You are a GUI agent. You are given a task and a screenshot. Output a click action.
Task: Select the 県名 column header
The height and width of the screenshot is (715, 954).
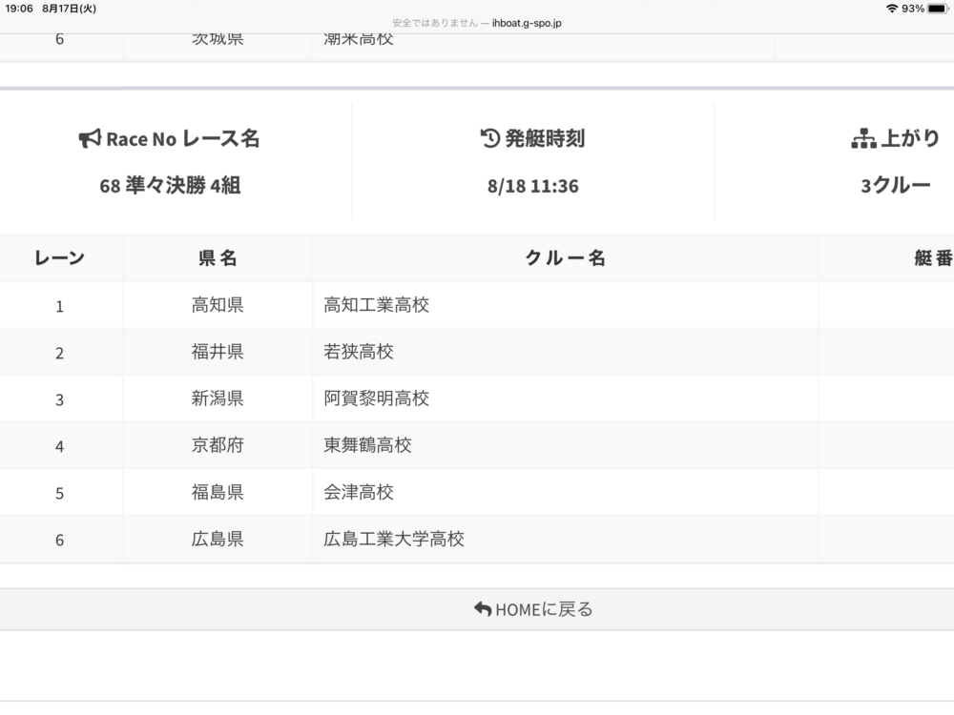click(x=218, y=258)
